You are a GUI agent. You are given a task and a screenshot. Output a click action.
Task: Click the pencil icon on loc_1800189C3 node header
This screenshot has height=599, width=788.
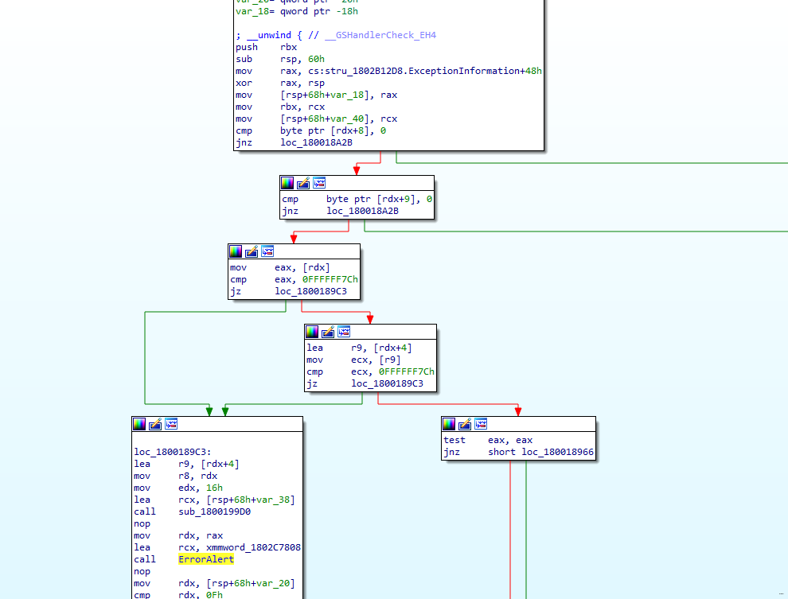155,424
